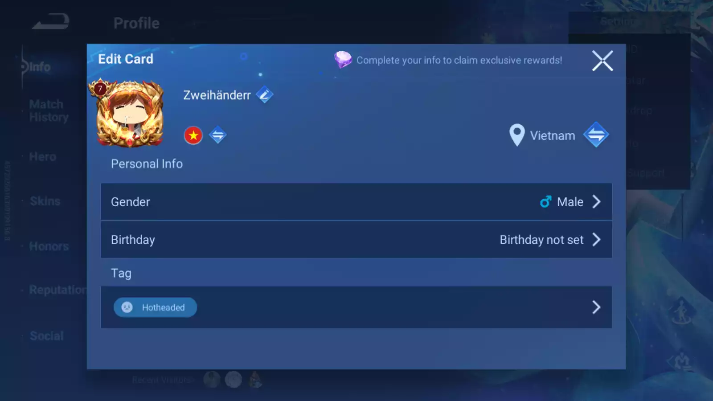Open the Tag selection chevron
713x401 pixels.
click(x=596, y=307)
